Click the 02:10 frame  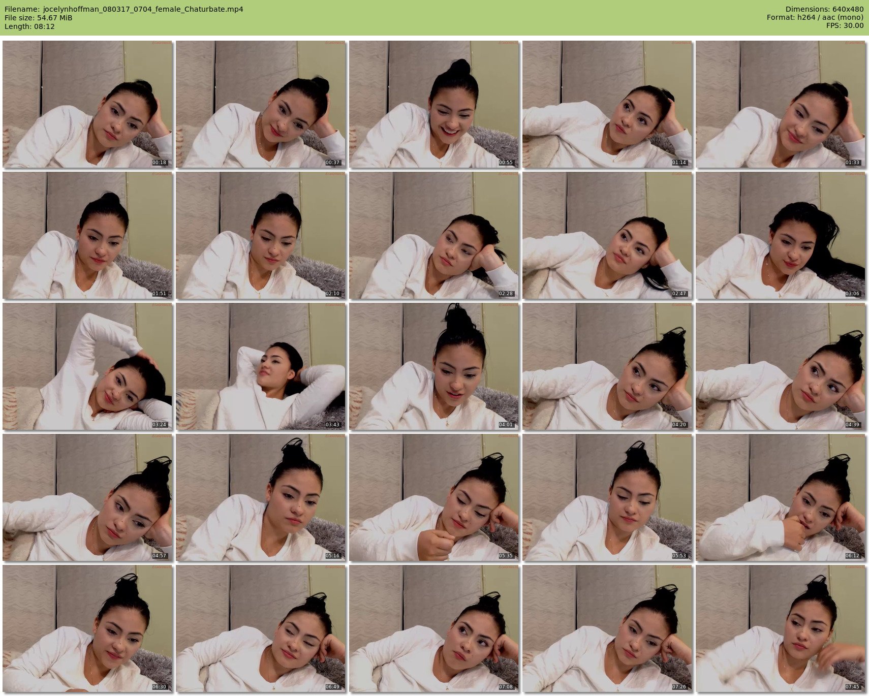261,235
